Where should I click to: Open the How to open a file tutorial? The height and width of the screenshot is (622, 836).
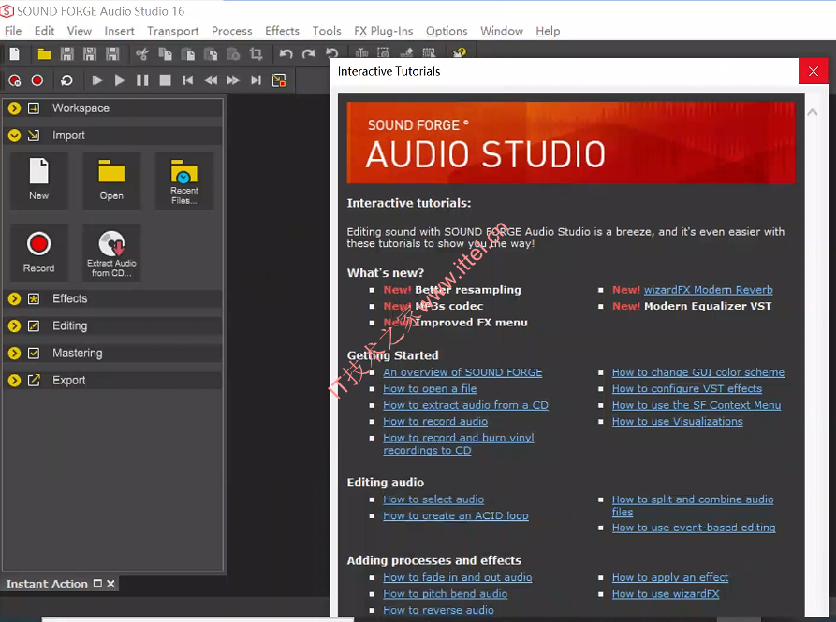click(430, 389)
